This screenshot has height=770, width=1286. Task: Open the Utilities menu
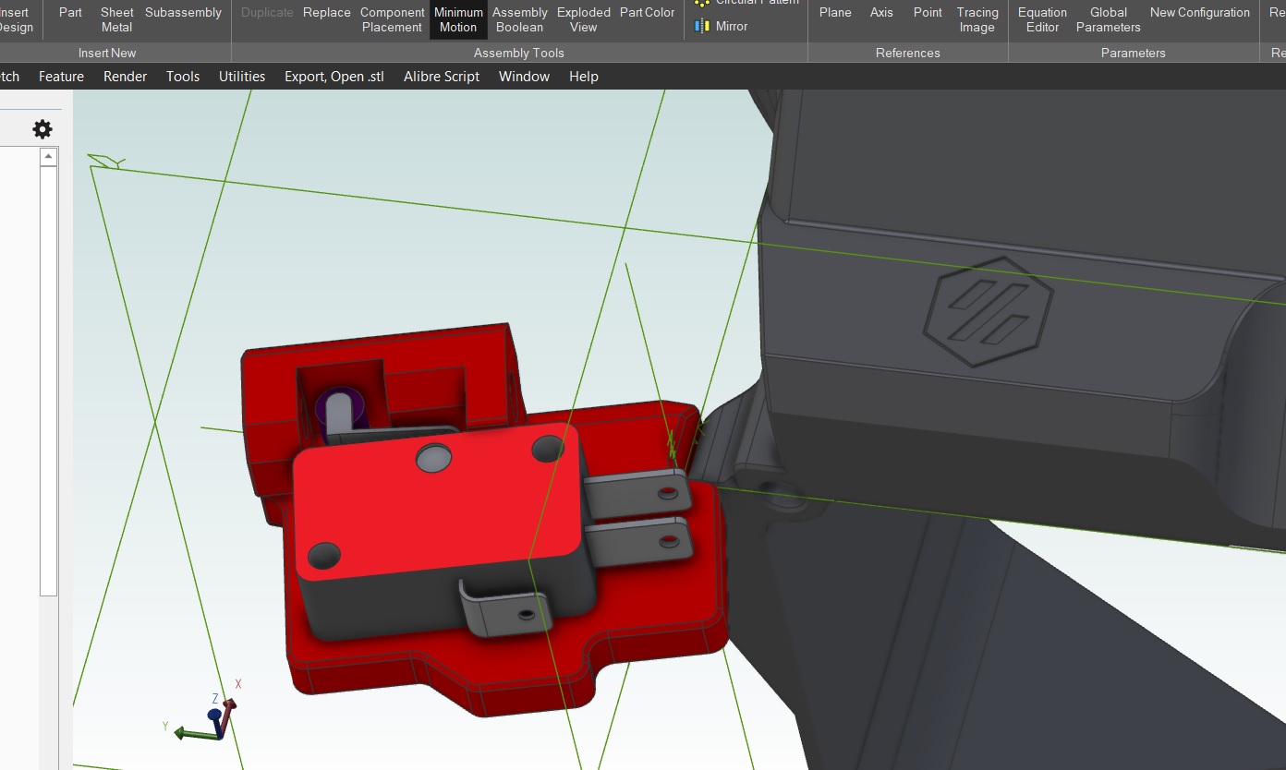point(242,77)
